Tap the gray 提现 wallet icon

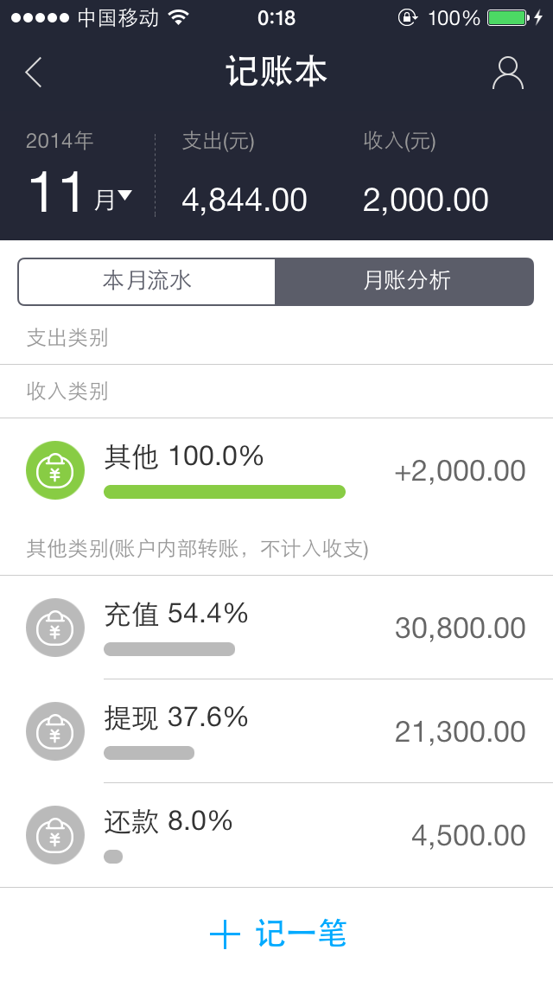pos(55,731)
